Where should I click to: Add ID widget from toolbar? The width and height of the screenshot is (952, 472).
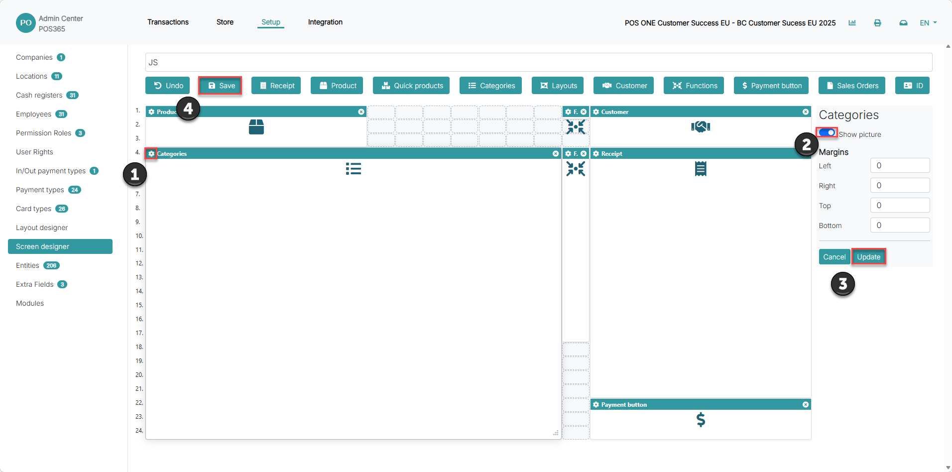click(912, 86)
